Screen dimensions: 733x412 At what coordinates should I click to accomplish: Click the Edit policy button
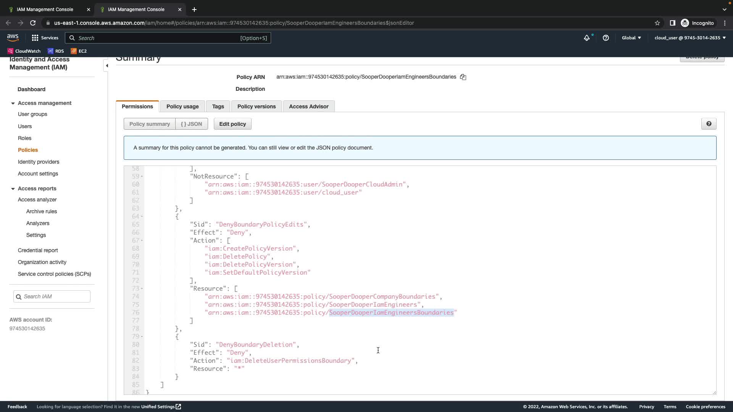(232, 124)
